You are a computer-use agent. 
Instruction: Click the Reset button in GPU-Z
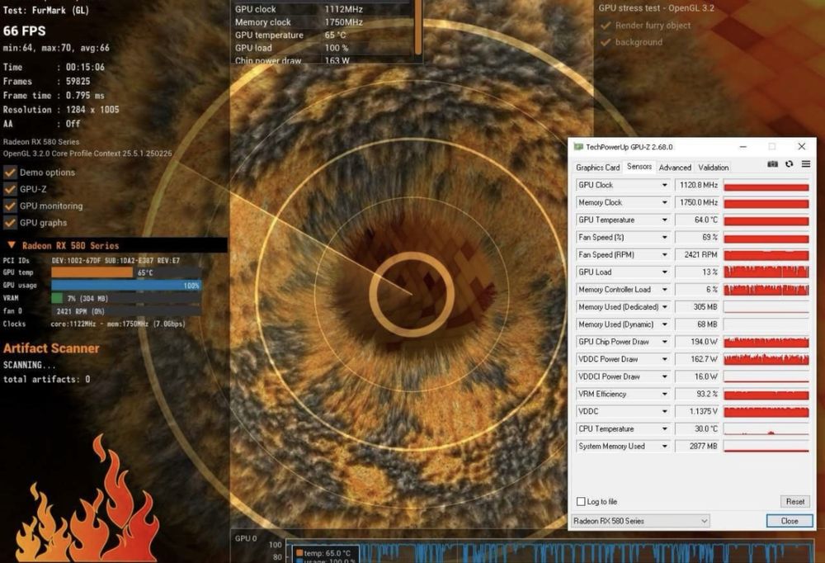point(795,501)
